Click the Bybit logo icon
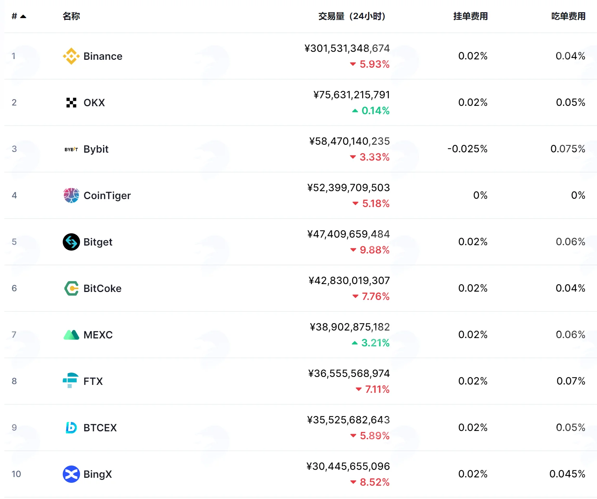597x499 pixels. coord(71,149)
